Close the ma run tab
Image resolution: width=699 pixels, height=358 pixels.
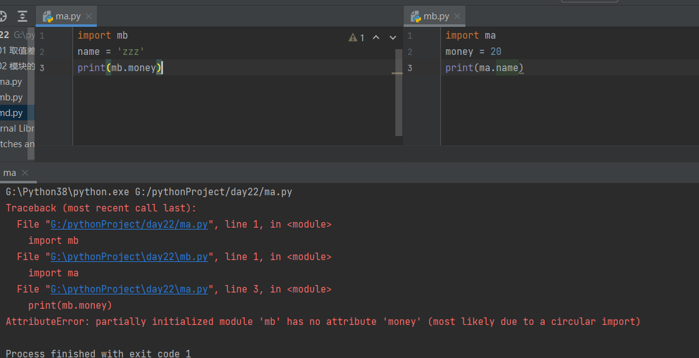25,173
